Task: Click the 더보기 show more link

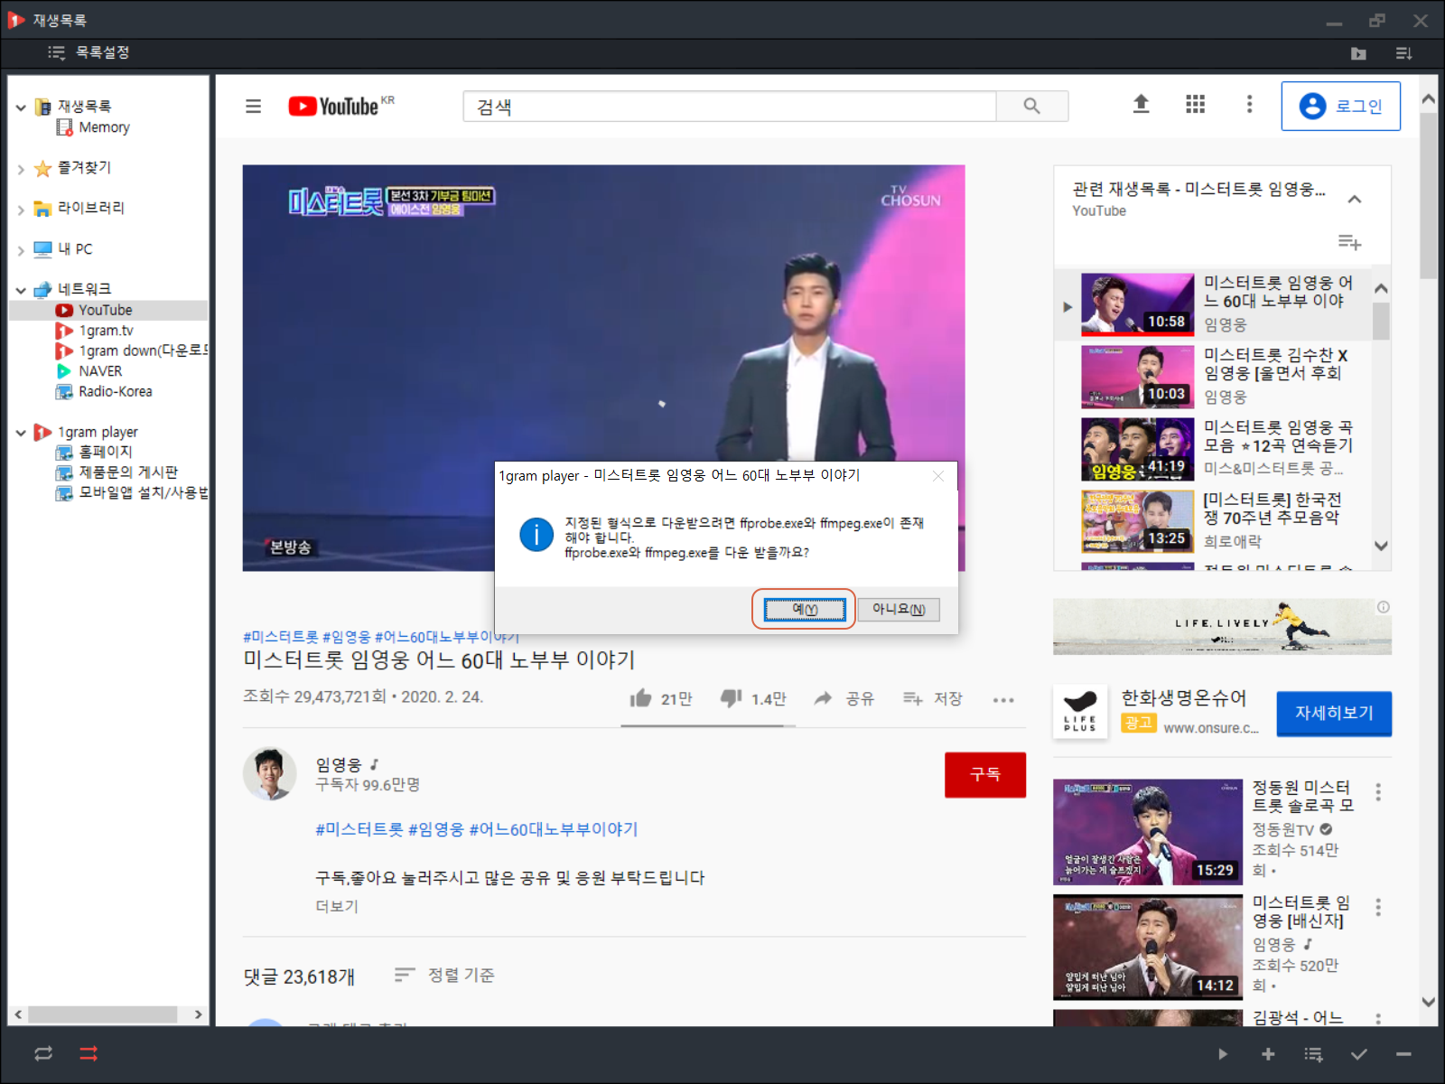Action: coord(337,906)
